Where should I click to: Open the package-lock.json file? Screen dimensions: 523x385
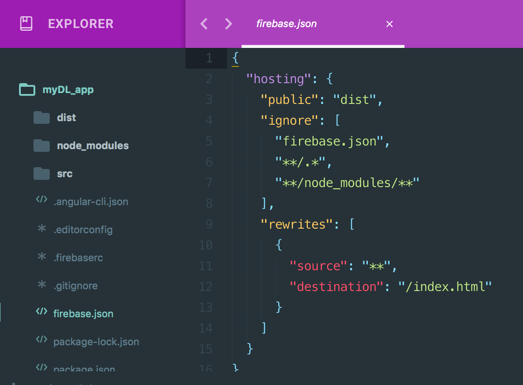(x=96, y=341)
